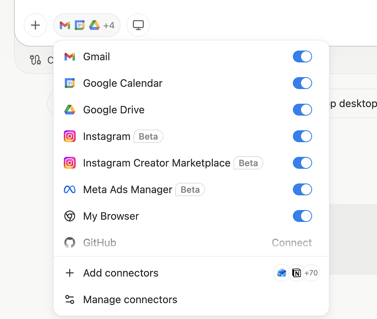Click the GitHub label text
This screenshot has height=319, width=377.
(100, 243)
